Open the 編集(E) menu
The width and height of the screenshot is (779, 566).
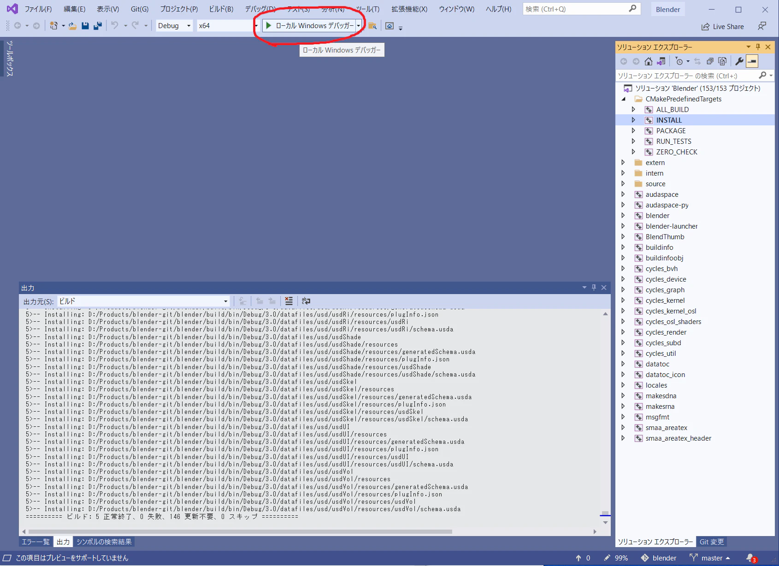click(x=74, y=9)
